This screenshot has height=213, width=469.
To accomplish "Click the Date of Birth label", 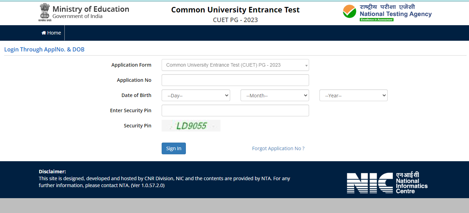I will [136, 95].
